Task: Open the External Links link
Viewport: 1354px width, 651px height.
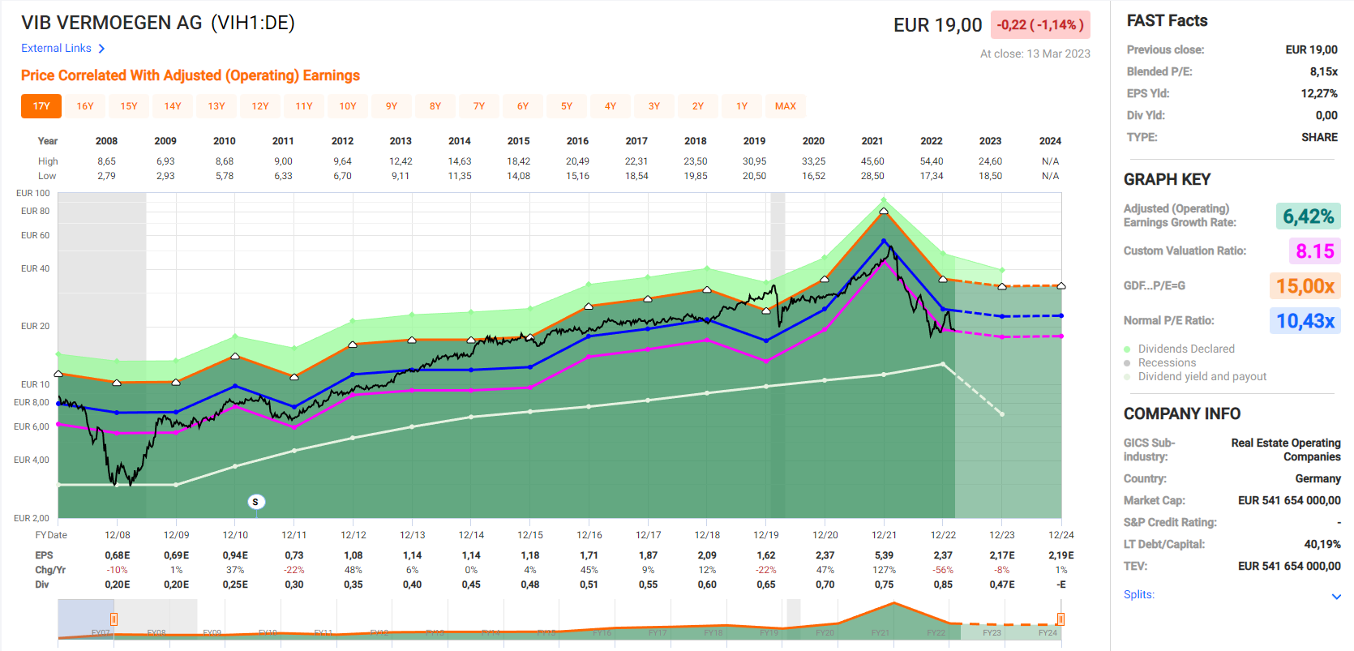Action: pyautogui.click(x=56, y=49)
